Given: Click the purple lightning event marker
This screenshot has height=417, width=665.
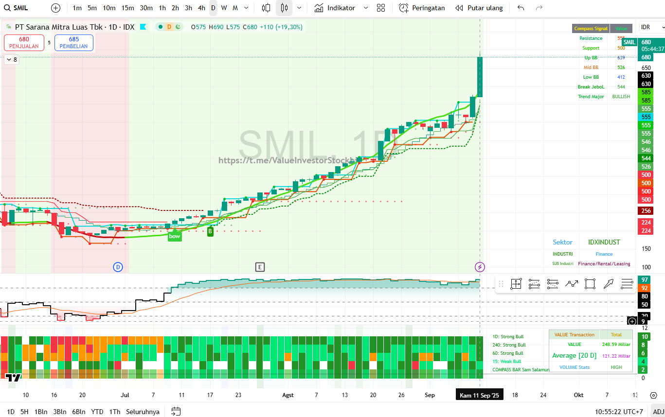Looking at the screenshot, I should (x=480, y=267).
